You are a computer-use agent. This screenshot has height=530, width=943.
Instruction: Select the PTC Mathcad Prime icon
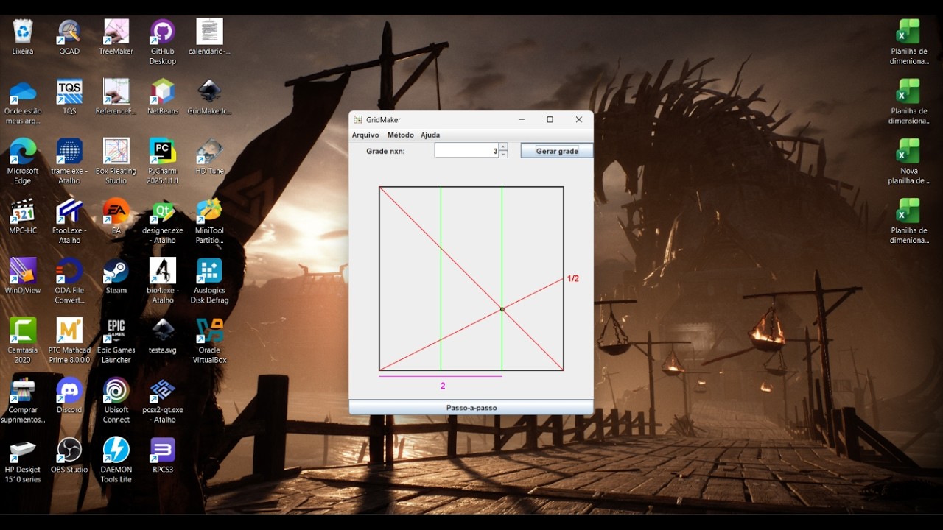(69, 341)
